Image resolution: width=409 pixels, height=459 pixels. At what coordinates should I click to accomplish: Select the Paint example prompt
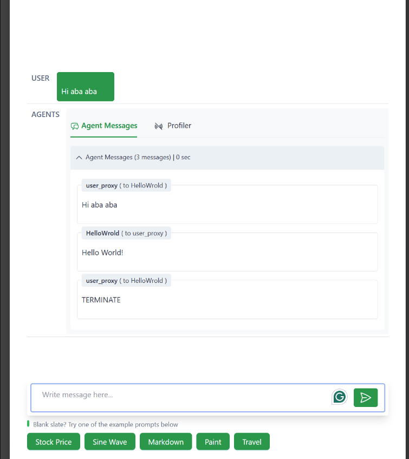coord(213,442)
